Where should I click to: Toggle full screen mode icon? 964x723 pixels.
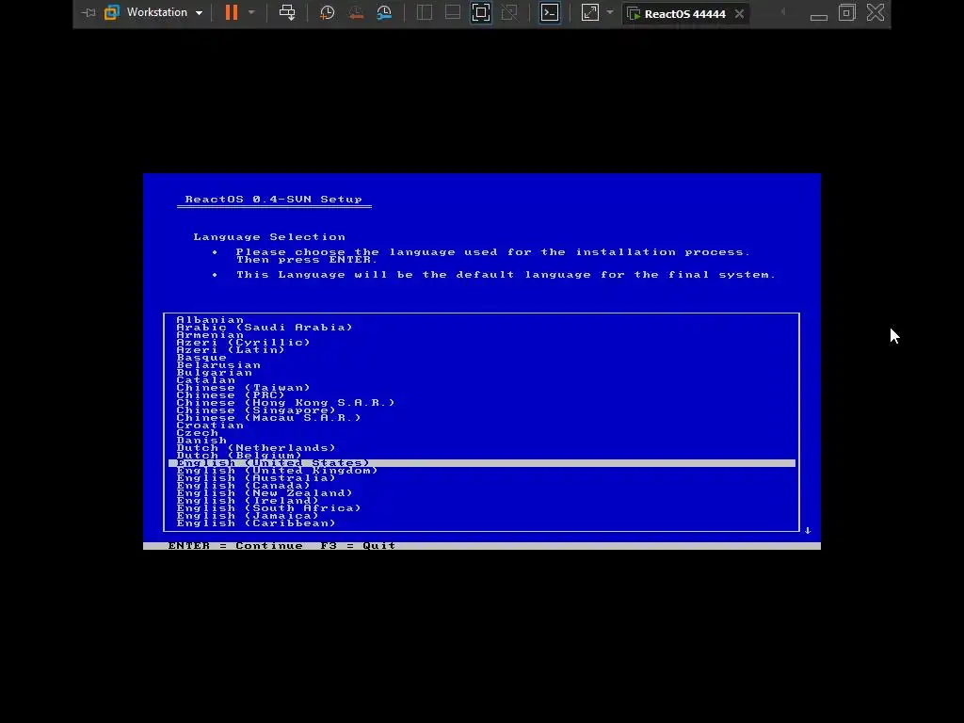[481, 12]
